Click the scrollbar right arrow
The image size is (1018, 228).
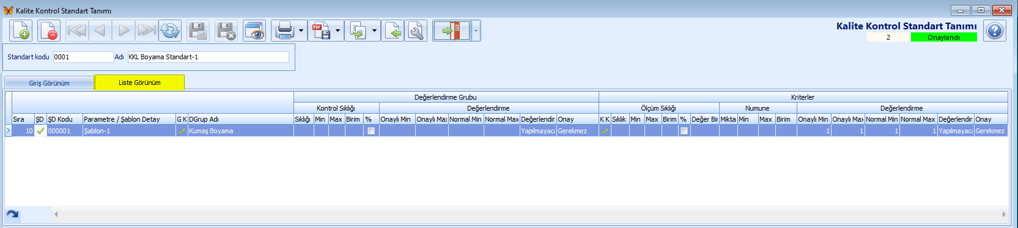click(1004, 214)
